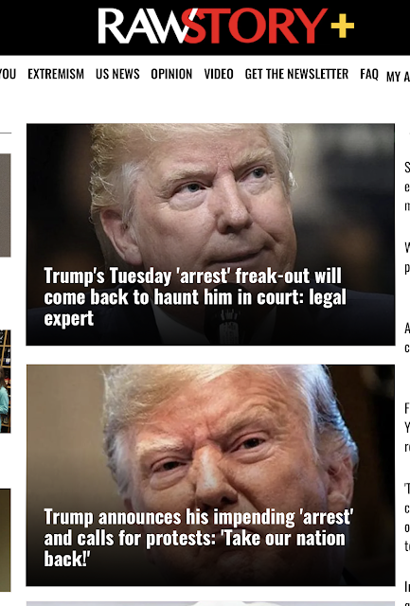This screenshot has width=410, height=606.
Task: Click the cut-off 'YOU' nav item
Action: pos(8,74)
